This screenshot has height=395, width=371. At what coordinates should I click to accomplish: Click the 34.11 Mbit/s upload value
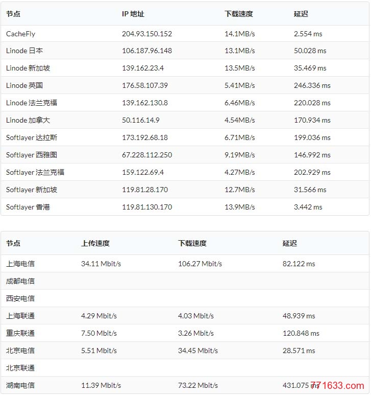pos(101,264)
